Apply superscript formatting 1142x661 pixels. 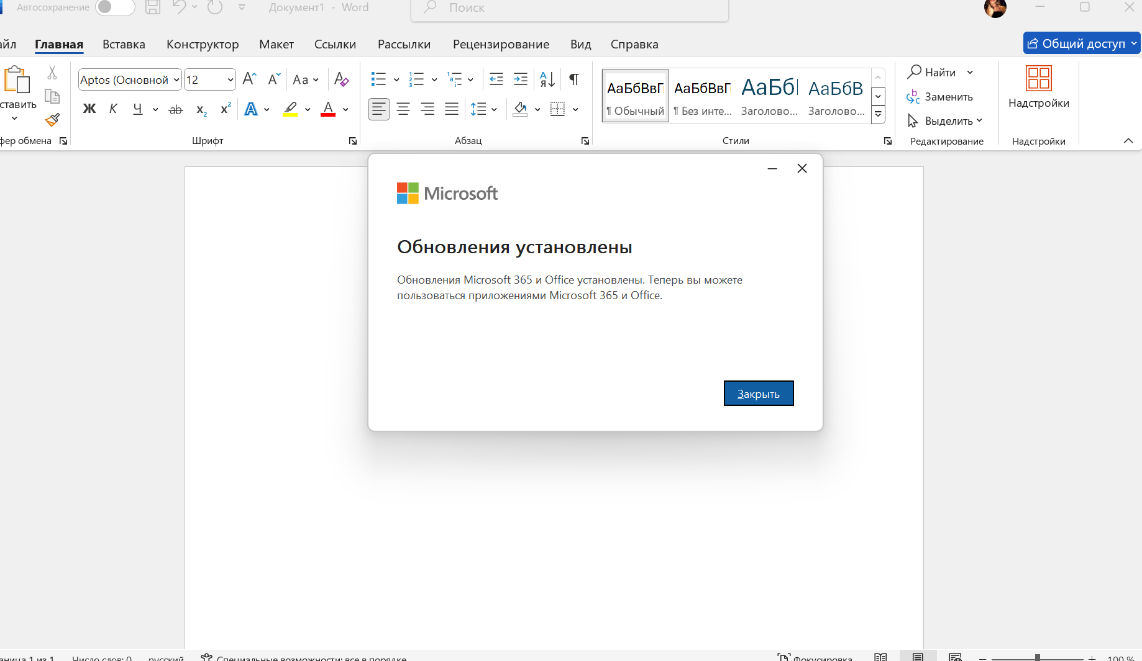226,109
